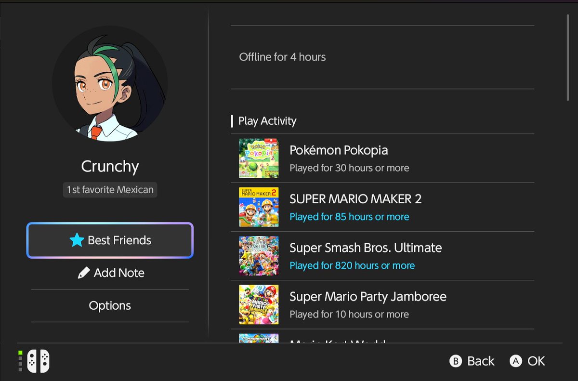Select the Pokémon Pokopia game cover

coord(259,158)
